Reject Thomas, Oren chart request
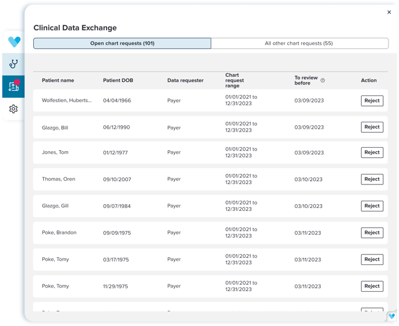This screenshot has width=399, height=326. coord(372,179)
